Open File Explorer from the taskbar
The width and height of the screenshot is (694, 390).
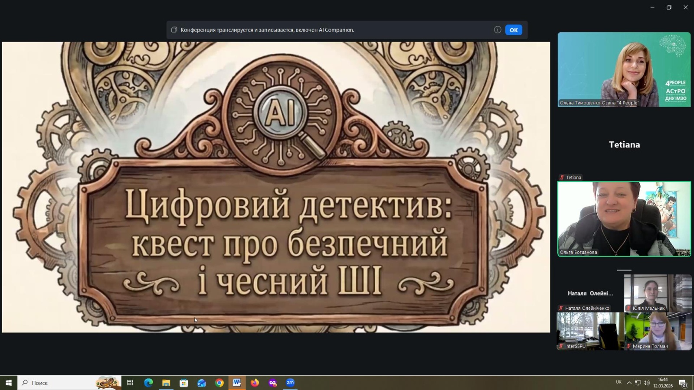pyautogui.click(x=166, y=383)
